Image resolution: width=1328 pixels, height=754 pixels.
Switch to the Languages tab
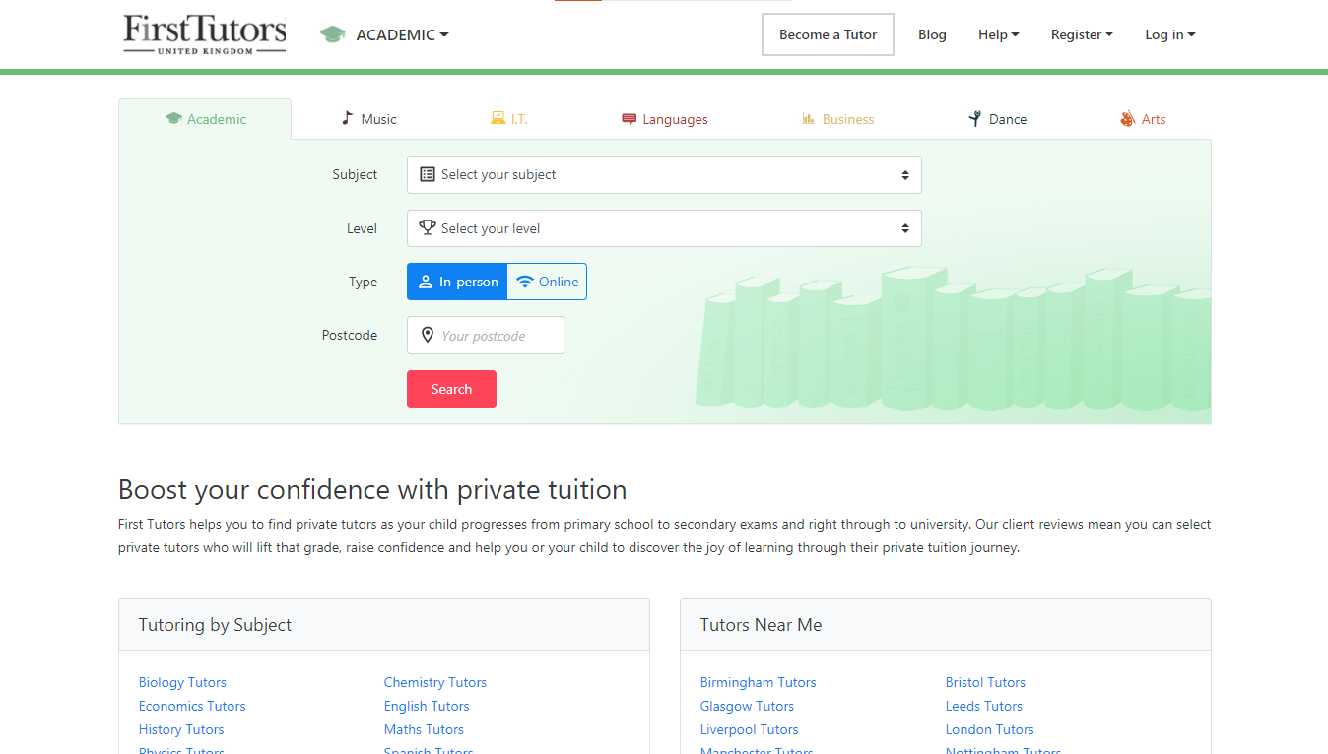click(x=665, y=119)
